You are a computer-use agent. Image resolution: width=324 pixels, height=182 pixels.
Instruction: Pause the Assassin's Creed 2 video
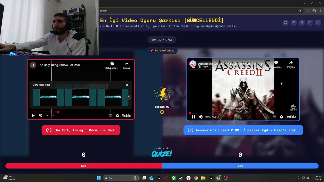[x=193, y=117]
